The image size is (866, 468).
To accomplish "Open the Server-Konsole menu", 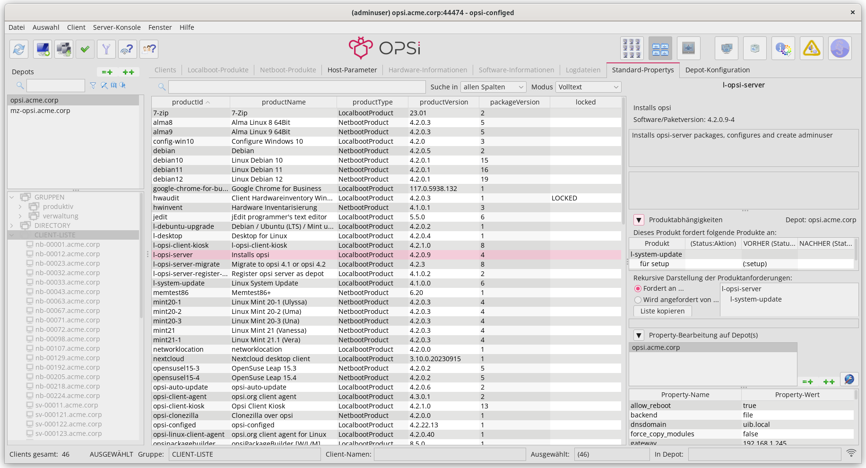I will coord(117,27).
